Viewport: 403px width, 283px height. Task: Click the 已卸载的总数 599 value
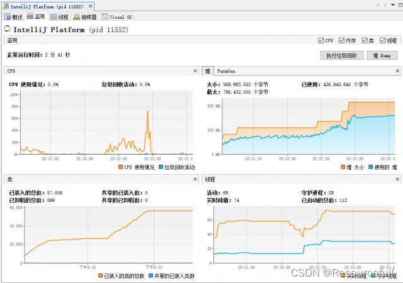(51, 201)
